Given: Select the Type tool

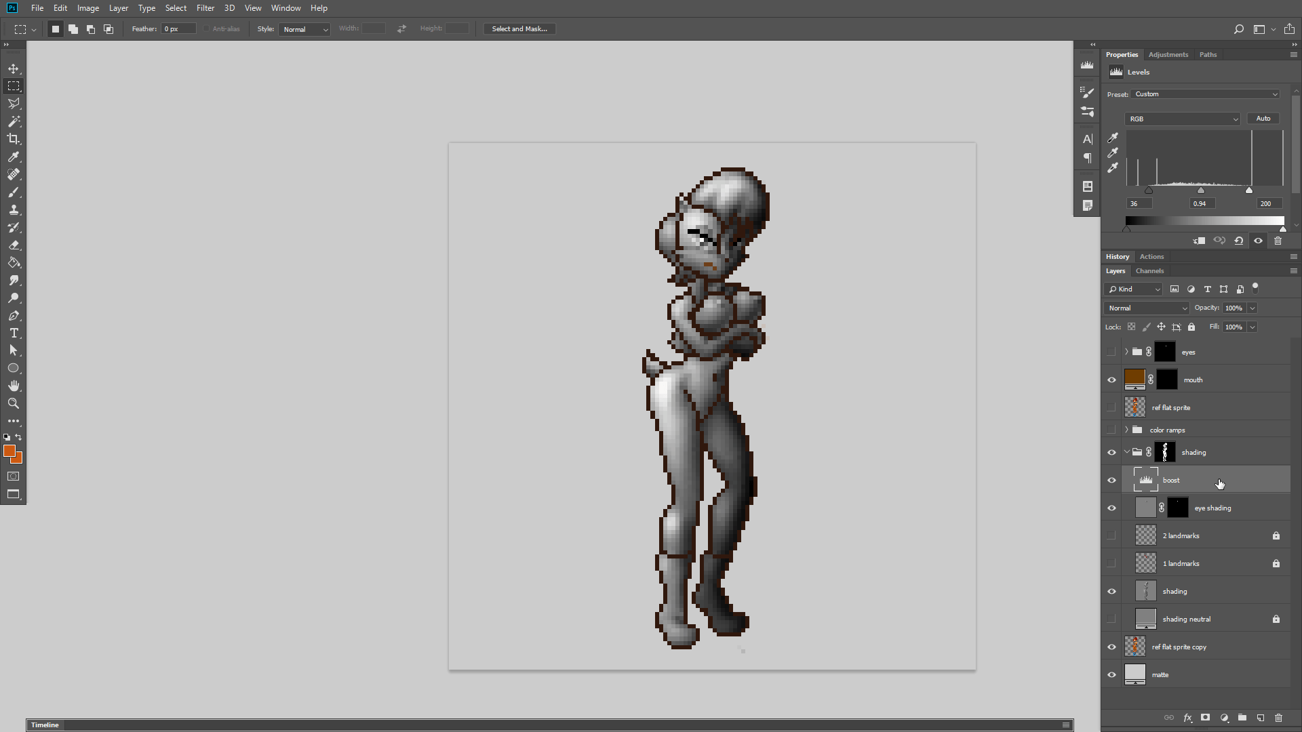Looking at the screenshot, I should pyautogui.click(x=14, y=333).
